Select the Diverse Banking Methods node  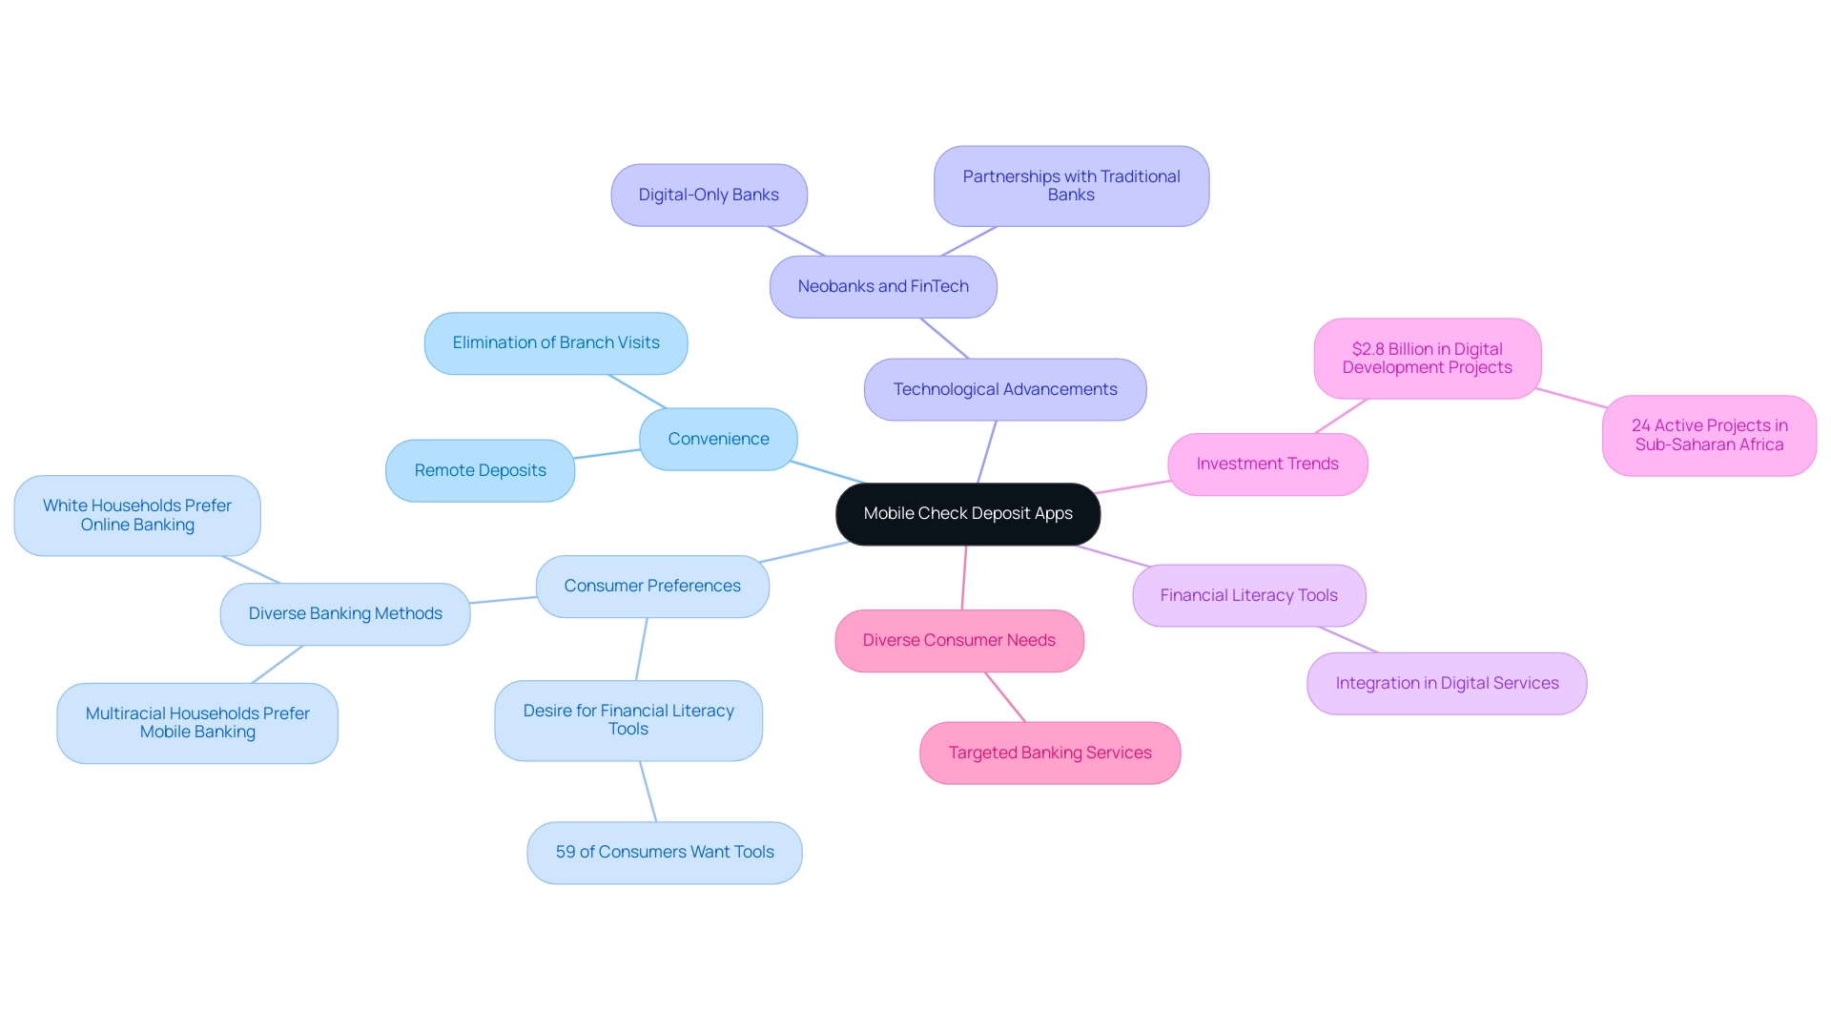coord(347,612)
